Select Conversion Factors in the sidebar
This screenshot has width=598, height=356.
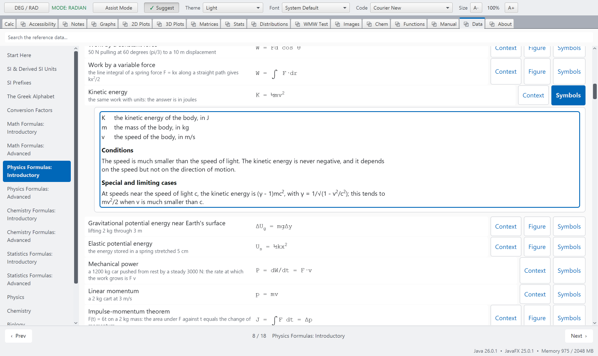click(x=37, y=110)
